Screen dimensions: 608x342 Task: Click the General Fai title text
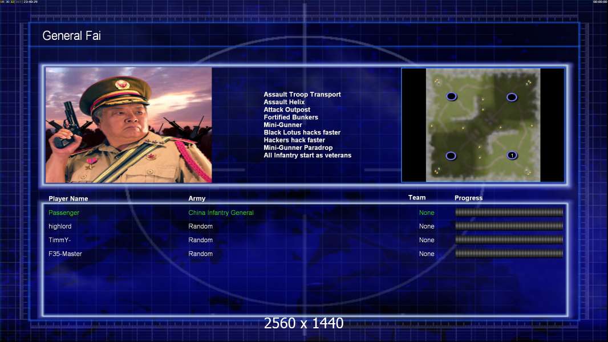tap(71, 36)
